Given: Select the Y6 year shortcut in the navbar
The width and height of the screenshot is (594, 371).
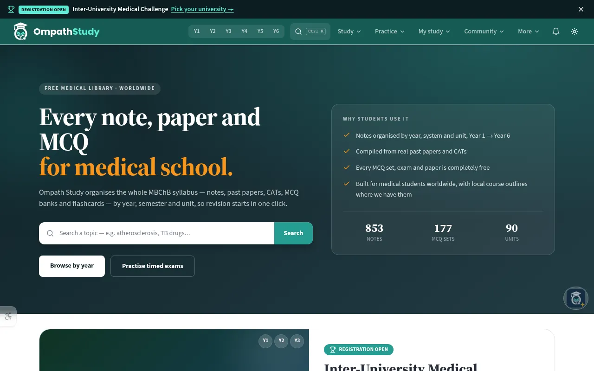Looking at the screenshot, I should coord(276,32).
